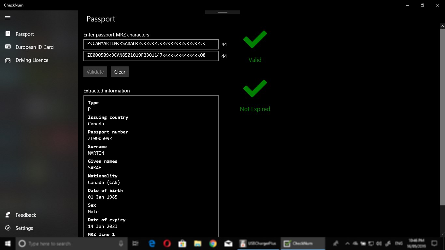Screen dimensions: 445x250
Task: Click the top drag handle bar
Action: coord(223,12)
